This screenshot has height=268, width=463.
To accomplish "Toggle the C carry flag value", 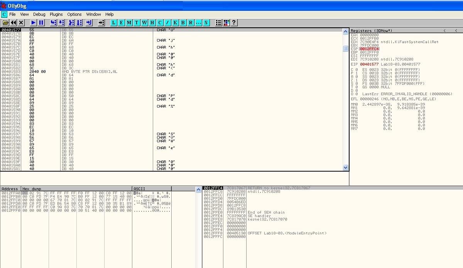I will click(357, 69).
